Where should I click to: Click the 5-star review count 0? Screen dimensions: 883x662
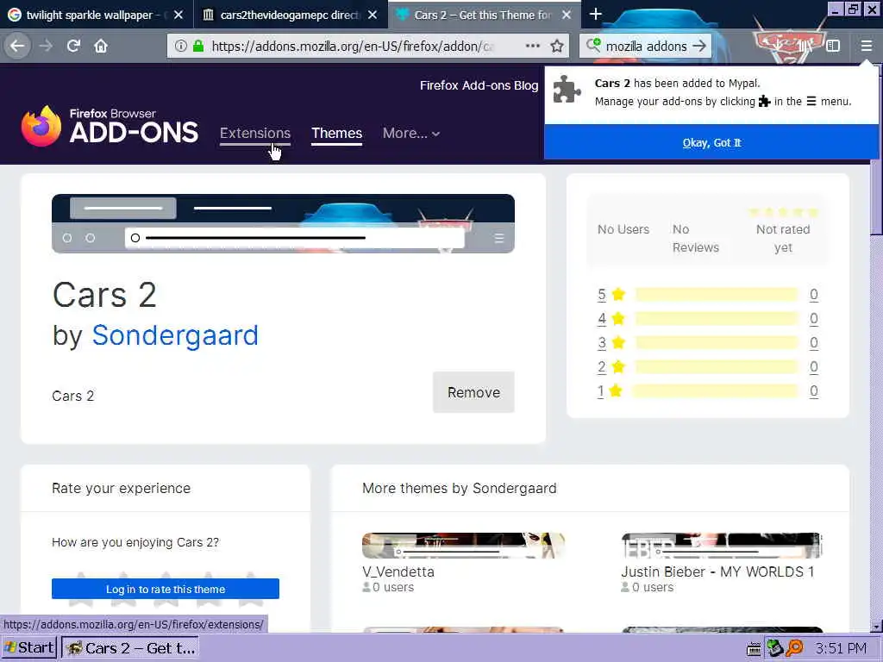(814, 295)
